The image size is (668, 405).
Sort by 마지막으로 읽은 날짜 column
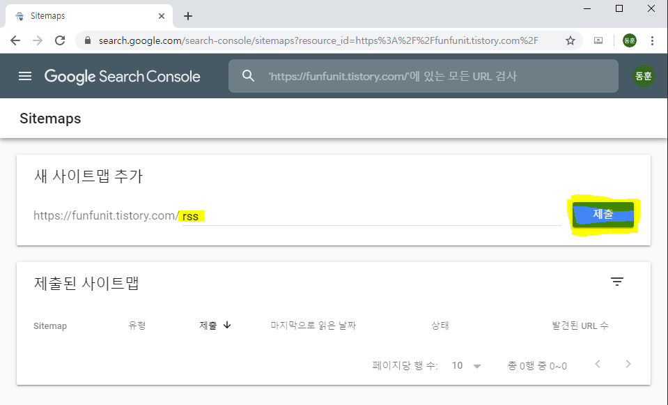coord(313,326)
